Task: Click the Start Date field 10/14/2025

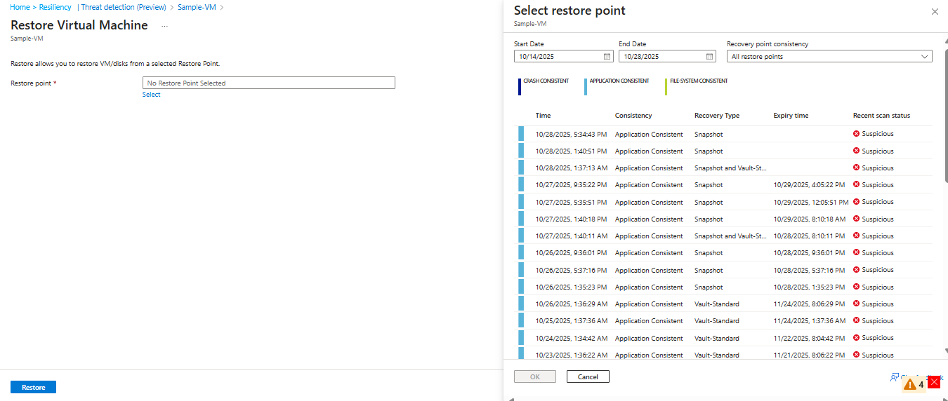Action: (x=563, y=57)
